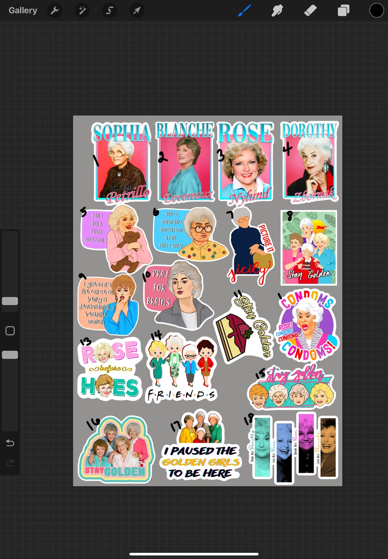388x559 pixels.
Task: Tap the redo arrow
Action: (x=10, y=463)
